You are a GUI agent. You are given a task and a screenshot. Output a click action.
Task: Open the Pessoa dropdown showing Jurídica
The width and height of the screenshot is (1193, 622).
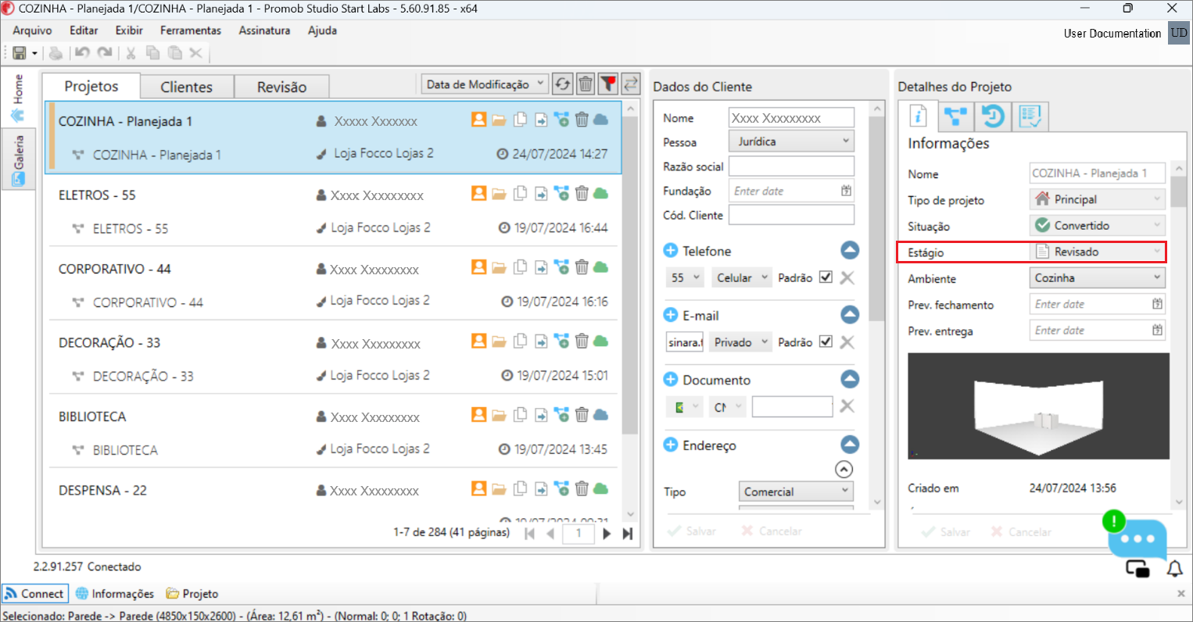(x=791, y=141)
